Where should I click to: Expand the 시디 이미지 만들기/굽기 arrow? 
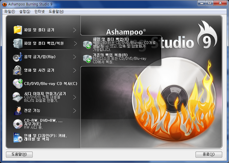coord(75,97)
